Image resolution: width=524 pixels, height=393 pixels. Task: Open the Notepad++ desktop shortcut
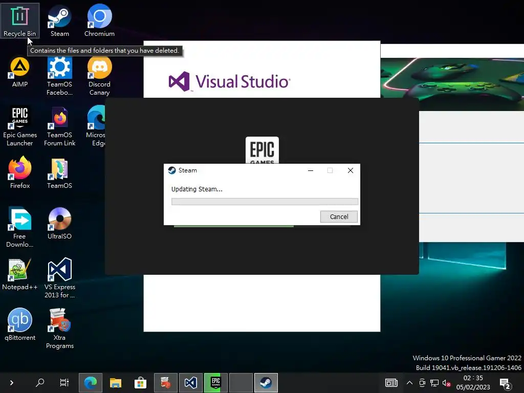[20, 274]
